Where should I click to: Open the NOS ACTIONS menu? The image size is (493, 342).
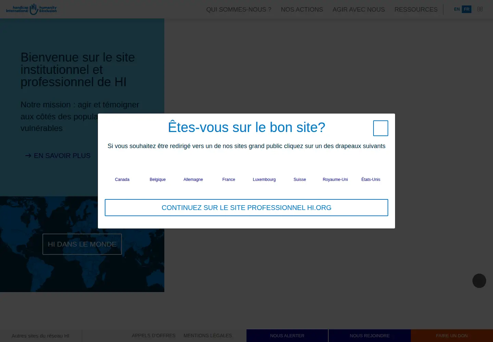click(302, 10)
